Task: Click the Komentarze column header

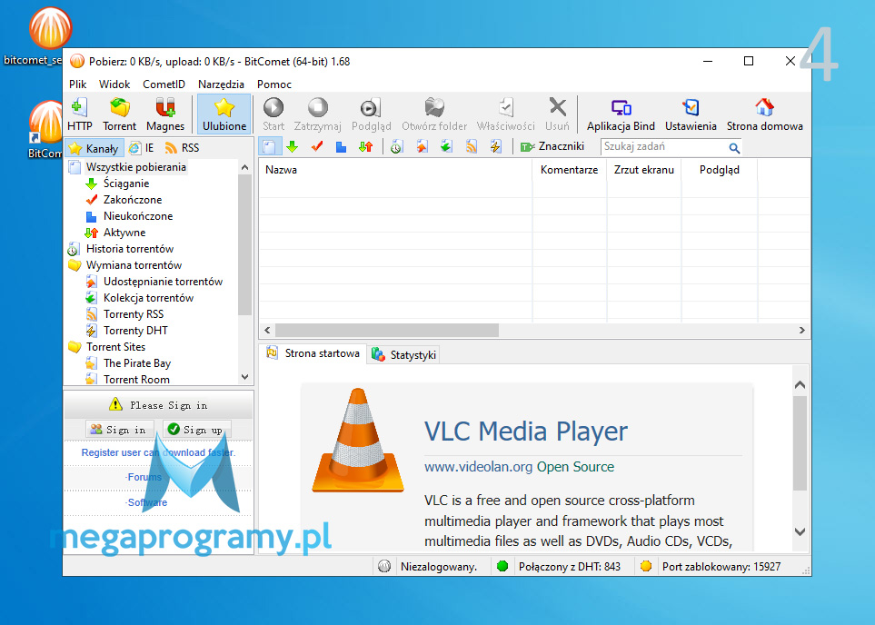Action: click(569, 170)
